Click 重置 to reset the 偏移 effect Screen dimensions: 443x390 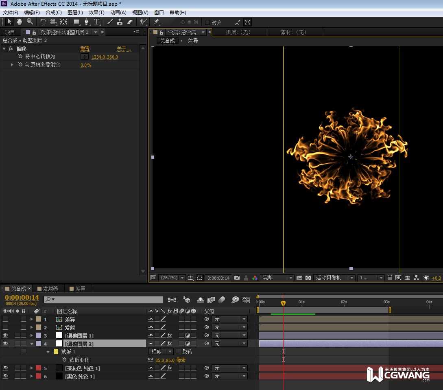click(x=85, y=49)
